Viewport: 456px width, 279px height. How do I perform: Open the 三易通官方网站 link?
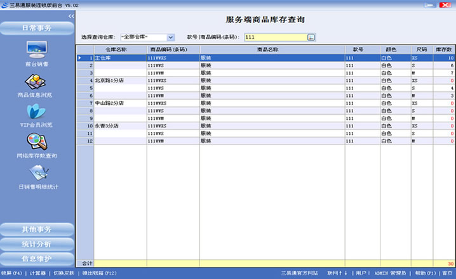pyautogui.click(x=299, y=273)
